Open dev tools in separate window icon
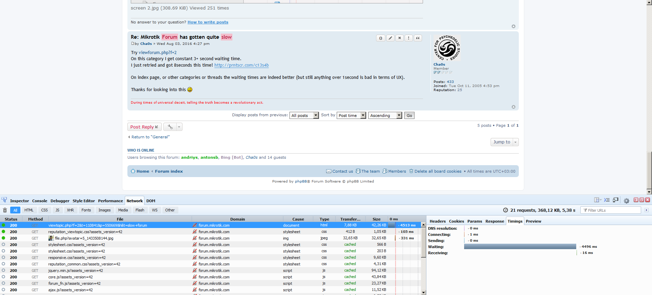 click(642, 200)
